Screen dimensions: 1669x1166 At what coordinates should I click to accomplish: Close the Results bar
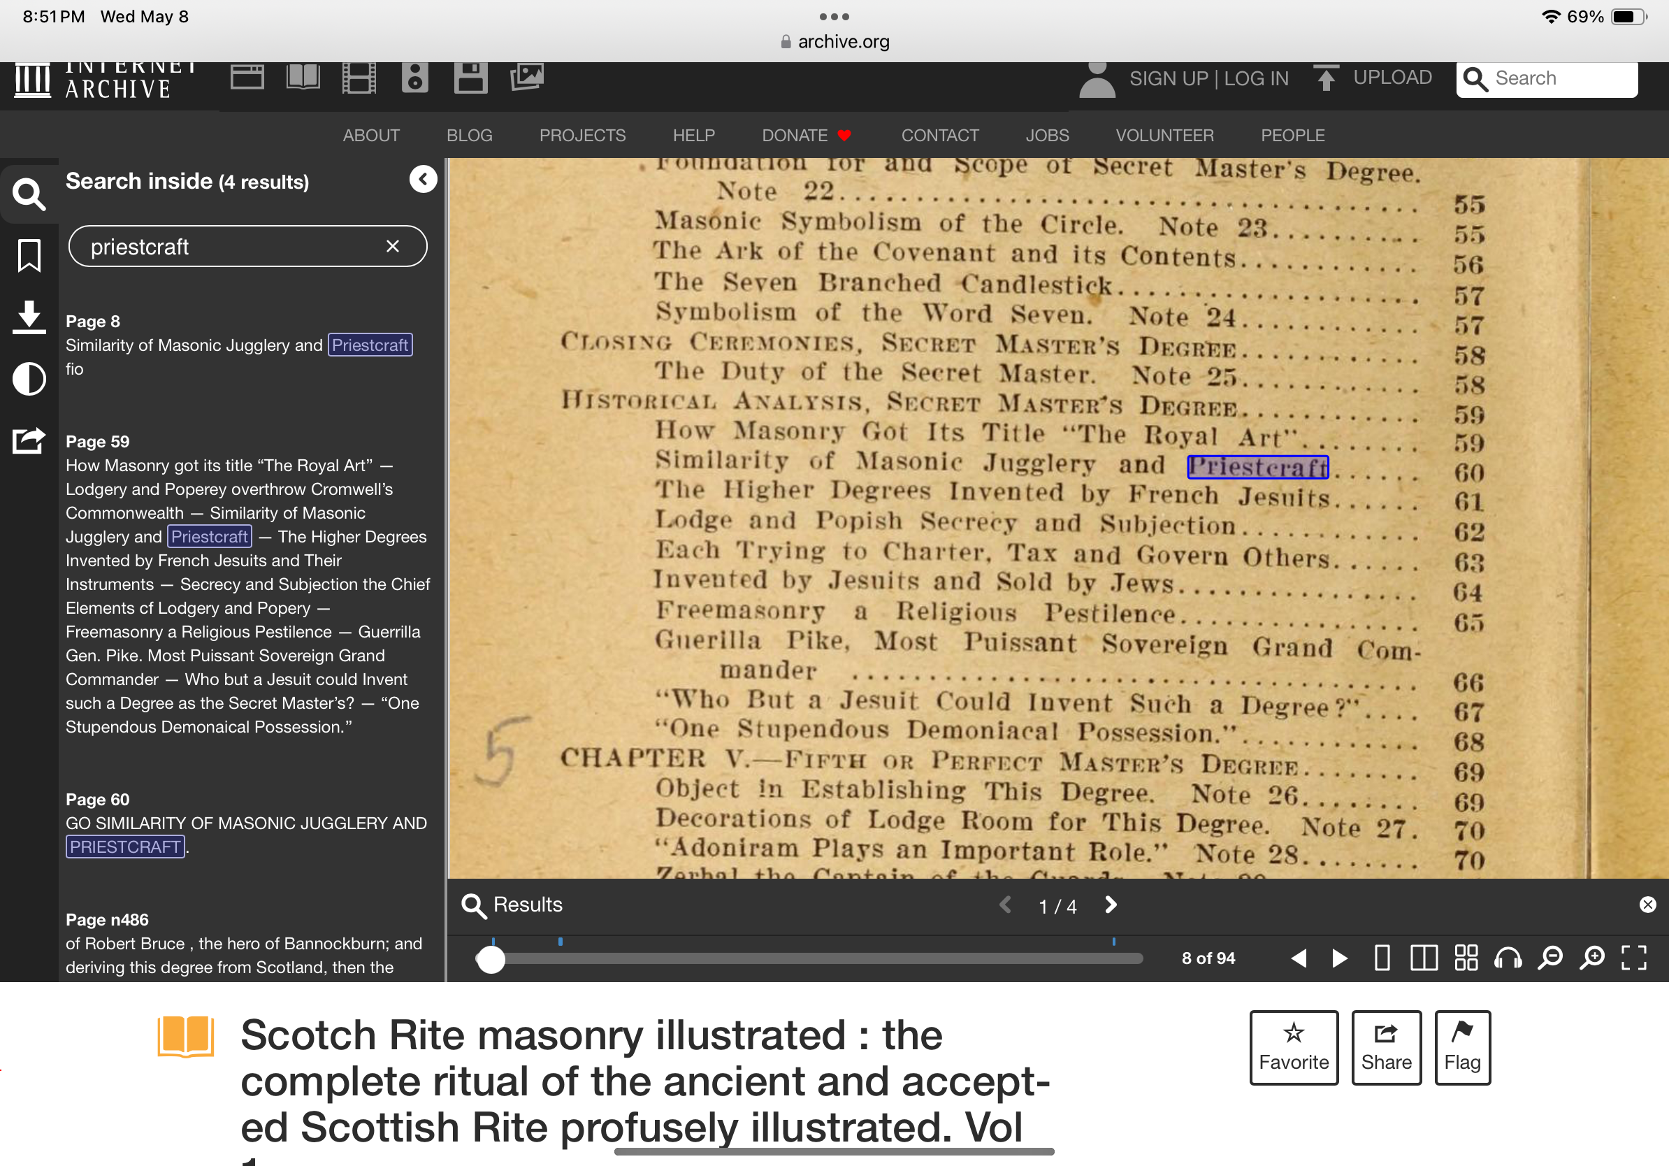click(x=1647, y=905)
